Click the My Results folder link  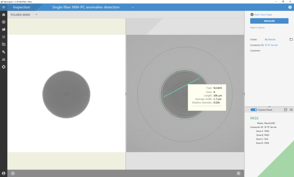coord(270,39)
